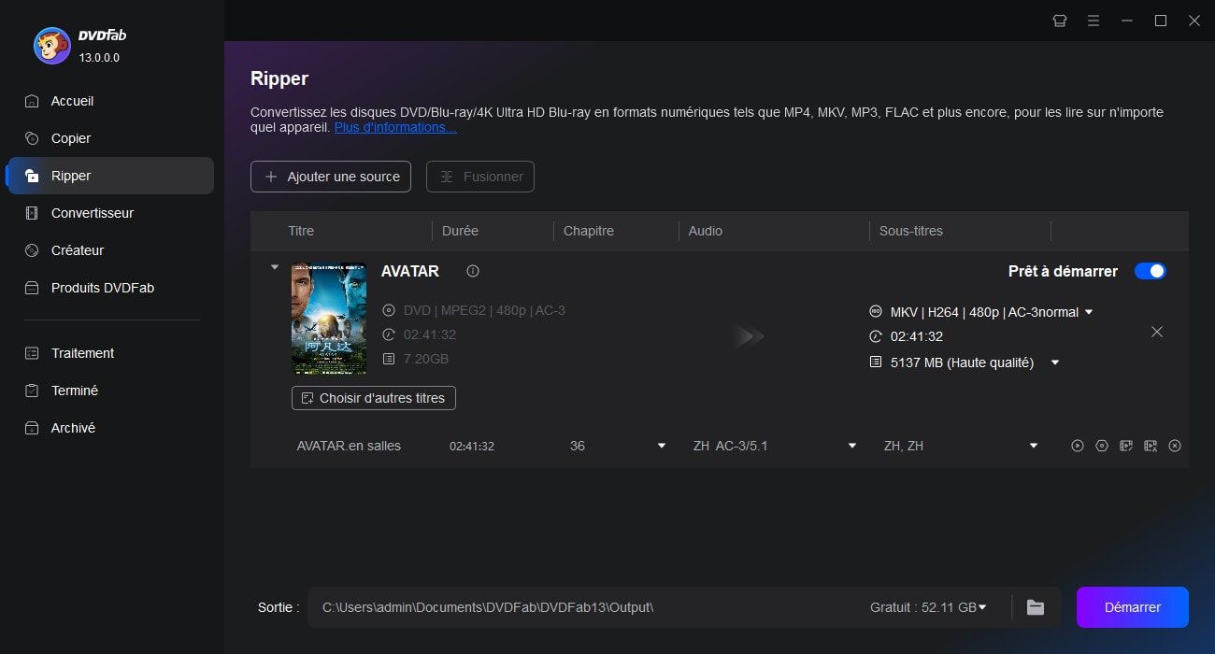Collapse the AVATAR title entry triangle

(x=275, y=267)
